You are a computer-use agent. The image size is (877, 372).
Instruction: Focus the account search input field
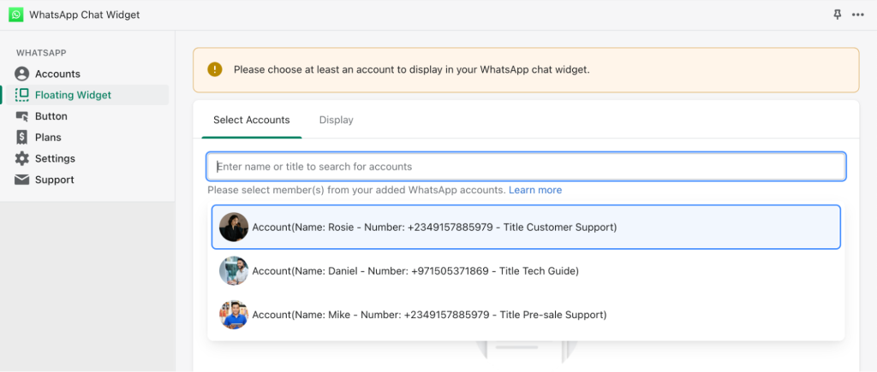tap(526, 167)
